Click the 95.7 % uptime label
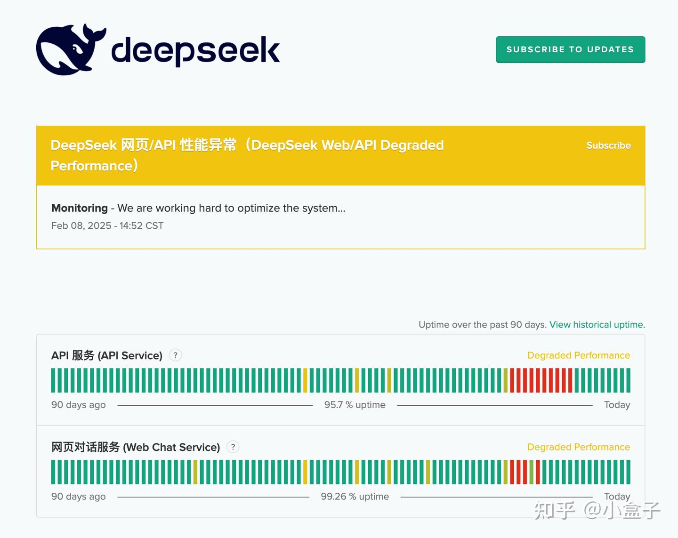 pos(355,404)
